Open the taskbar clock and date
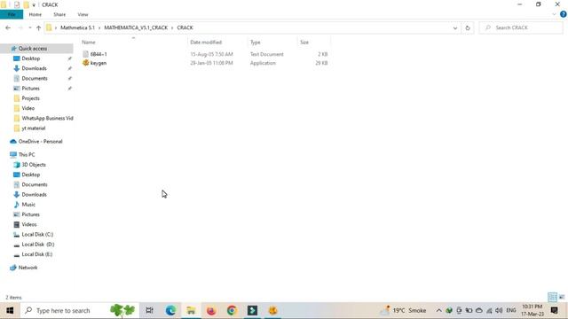The height and width of the screenshot is (319, 568). click(532, 310)
